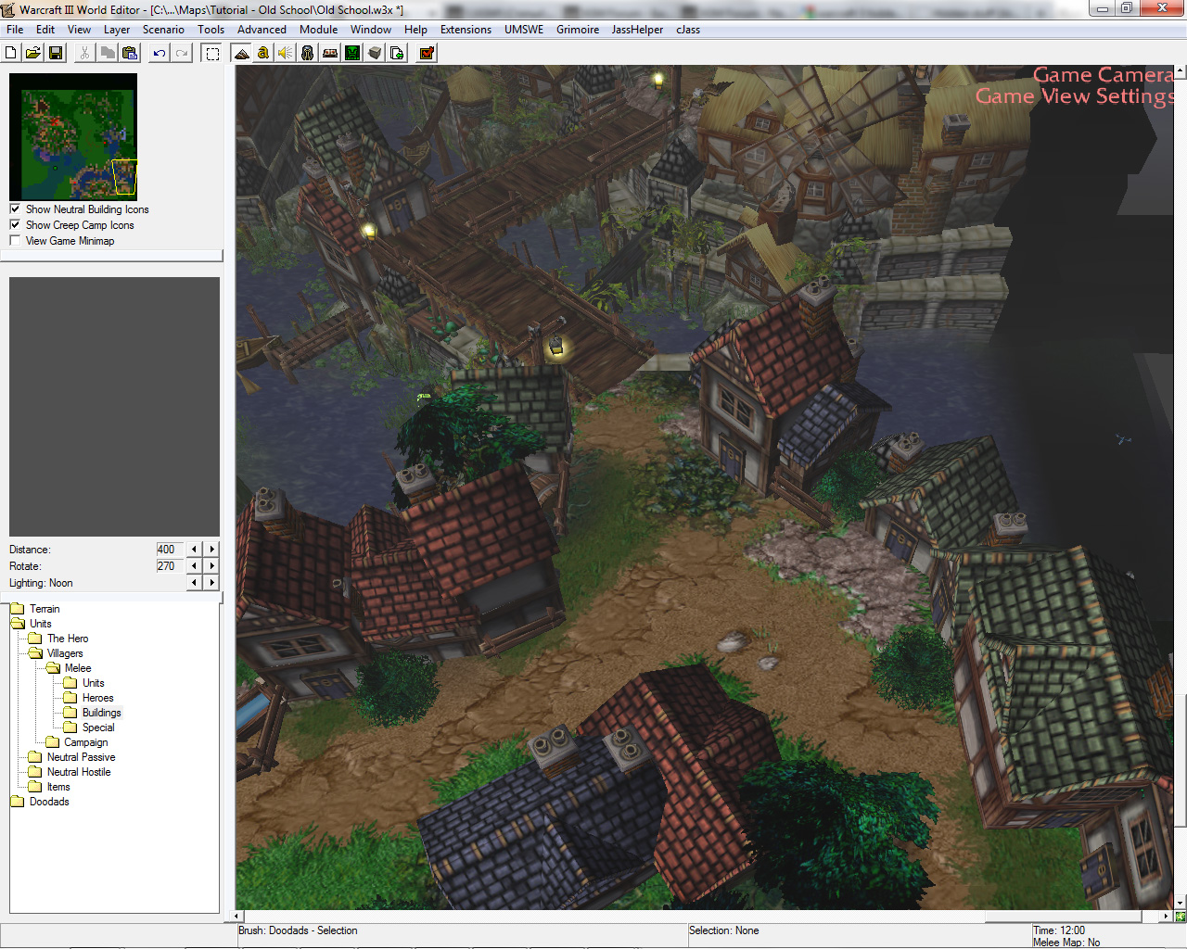Click the viewport horizontal scrollbar left arrow
Viewport: 1187px width, 949px height.
tap(238, 917)
